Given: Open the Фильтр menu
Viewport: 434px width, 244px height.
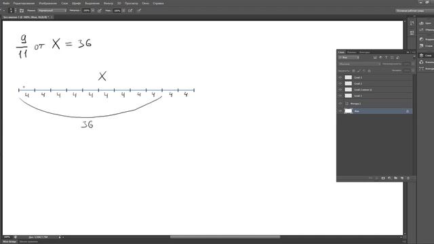Looking at the screenshot, I should pyautogui.click(x=108, y=3).
